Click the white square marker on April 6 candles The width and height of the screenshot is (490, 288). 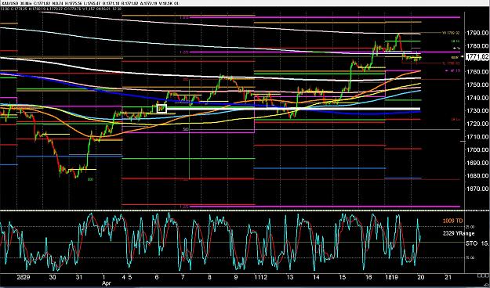click(x=162, y=109)
